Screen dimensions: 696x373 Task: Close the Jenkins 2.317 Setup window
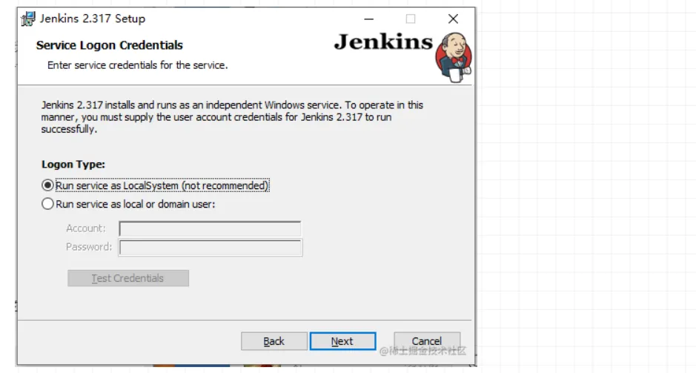click(453, 19)
